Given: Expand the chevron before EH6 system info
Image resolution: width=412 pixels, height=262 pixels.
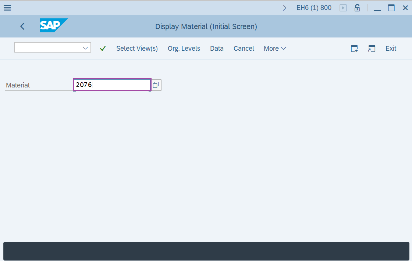Looking at the screenshot, I should point(284,8).
